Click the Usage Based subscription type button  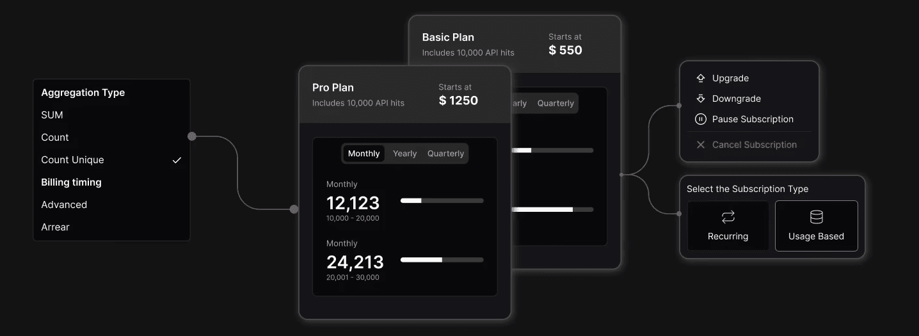click(x=817, y=226)
